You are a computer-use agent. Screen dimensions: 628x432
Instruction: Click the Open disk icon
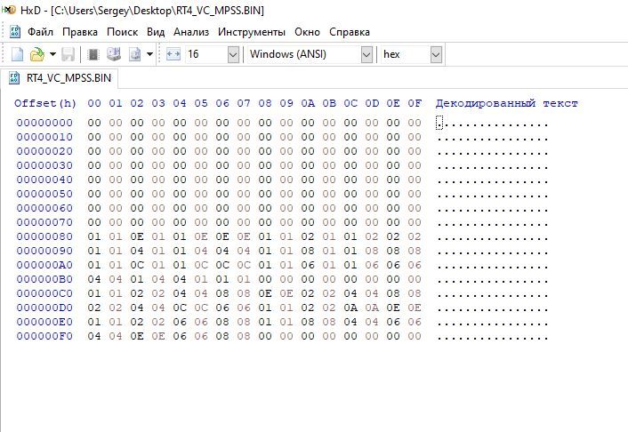114,54
